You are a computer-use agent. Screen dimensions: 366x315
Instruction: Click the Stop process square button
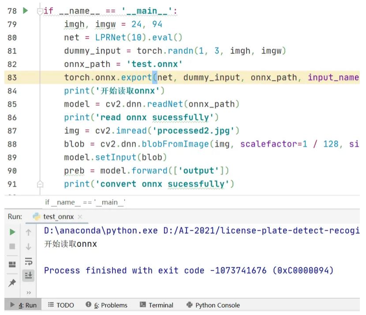12,246
